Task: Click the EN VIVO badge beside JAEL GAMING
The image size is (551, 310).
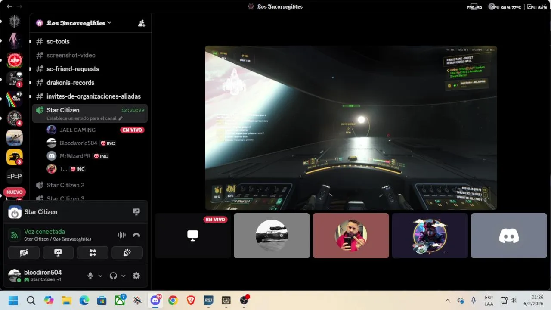Action: click(x=132, y=130)
